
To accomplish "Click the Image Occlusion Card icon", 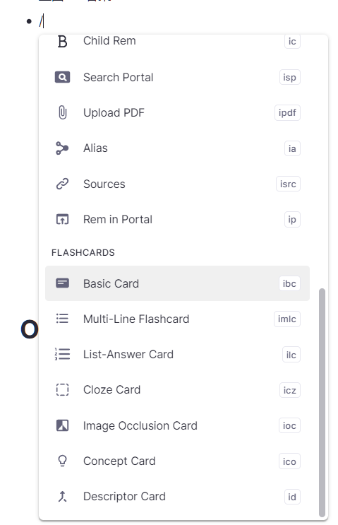I will 63,425.
